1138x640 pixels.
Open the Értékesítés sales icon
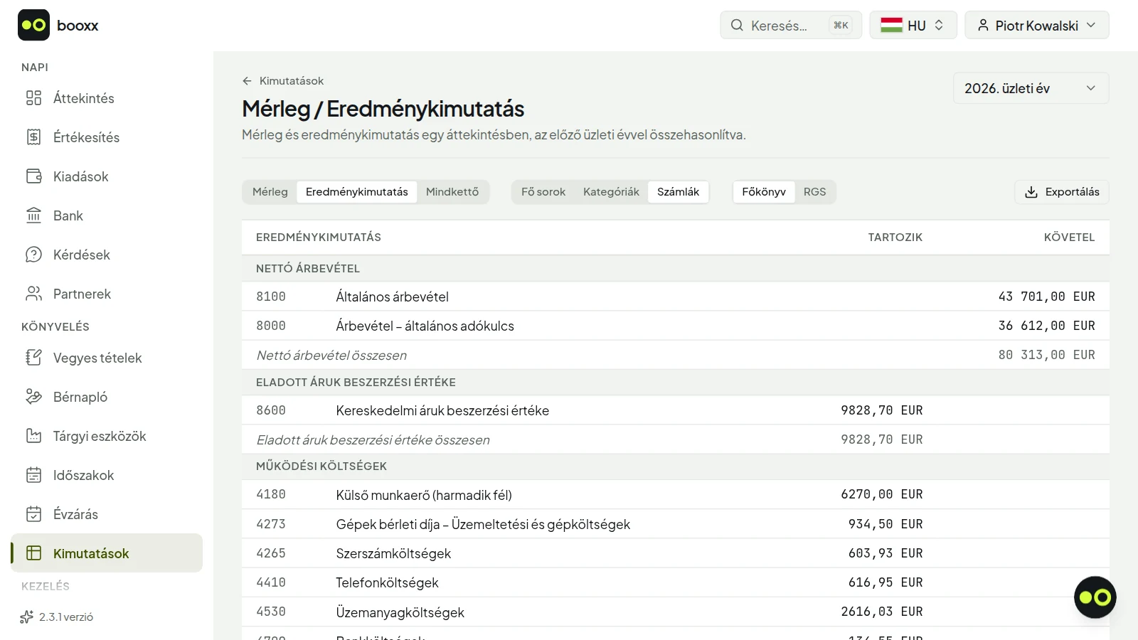33,137
